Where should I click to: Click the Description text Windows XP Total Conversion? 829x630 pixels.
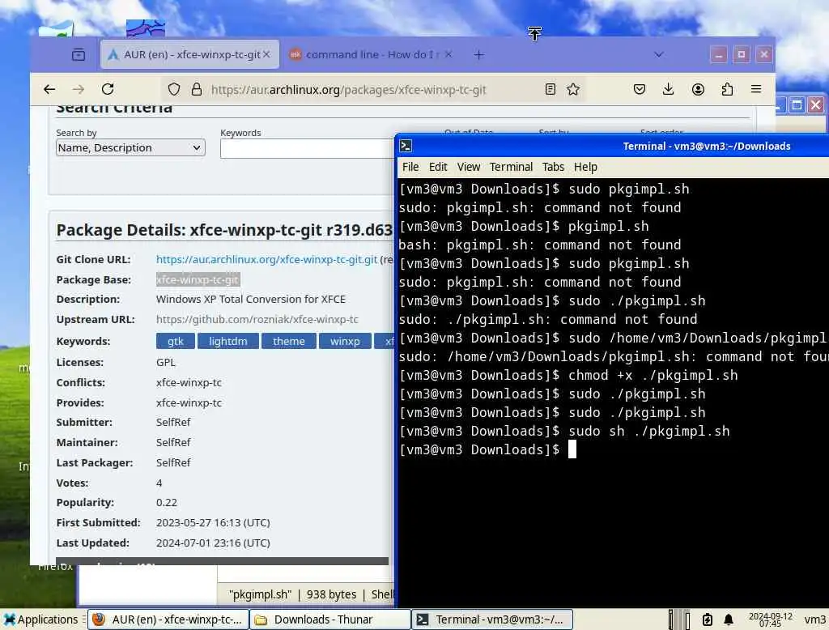click(251, 300)
